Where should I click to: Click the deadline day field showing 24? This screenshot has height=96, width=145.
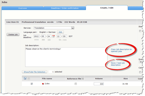click(x=49, y=36)
